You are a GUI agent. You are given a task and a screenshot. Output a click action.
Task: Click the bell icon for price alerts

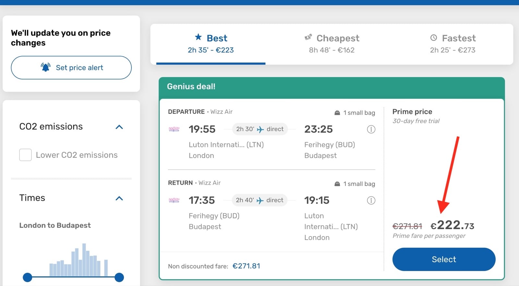click(46, 67)
